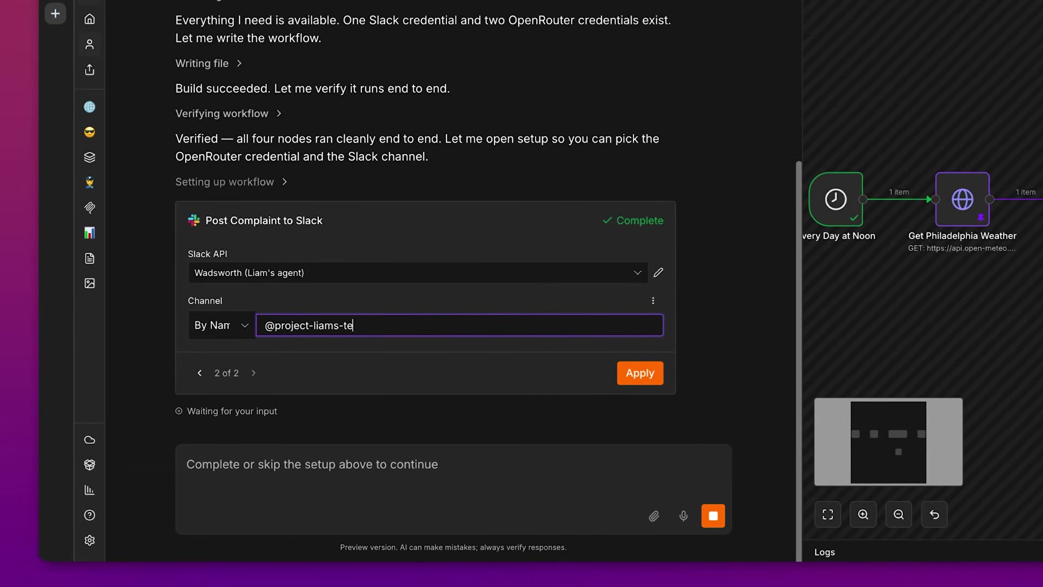Click the cloud icon in sidebar
The image size is (1043, 587).
[x=90, y=440]
